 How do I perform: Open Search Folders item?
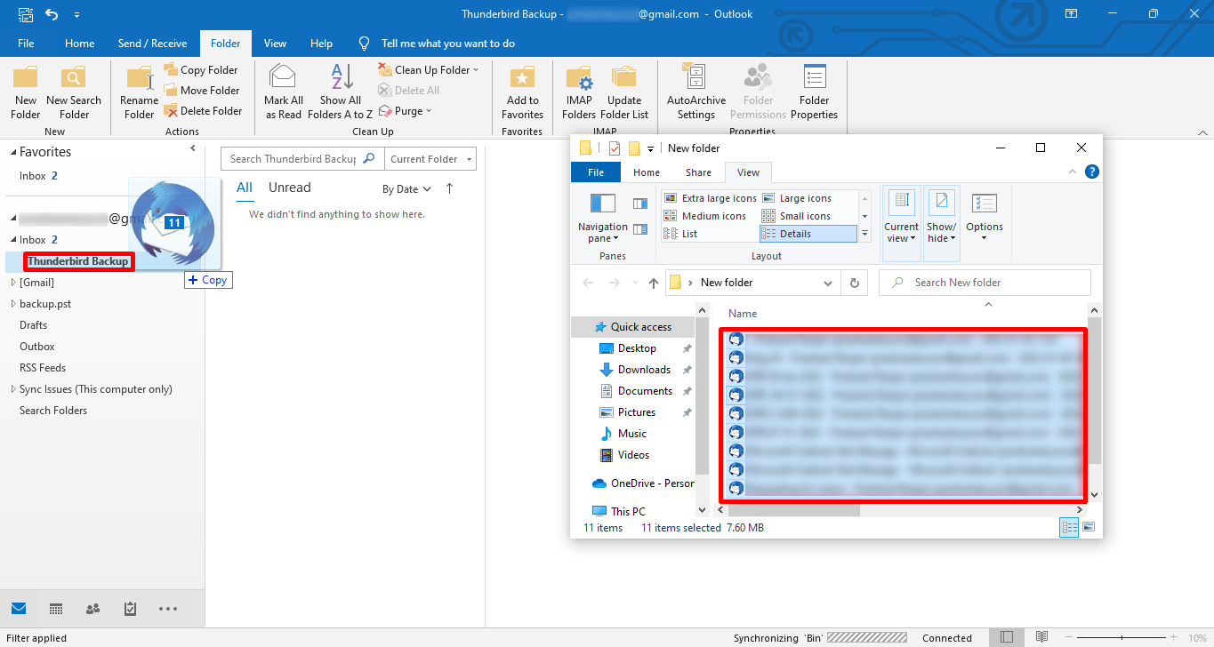53,411
